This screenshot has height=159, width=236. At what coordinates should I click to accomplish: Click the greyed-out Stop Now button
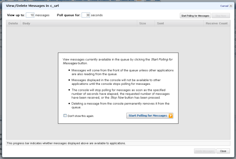coord(221,15)
